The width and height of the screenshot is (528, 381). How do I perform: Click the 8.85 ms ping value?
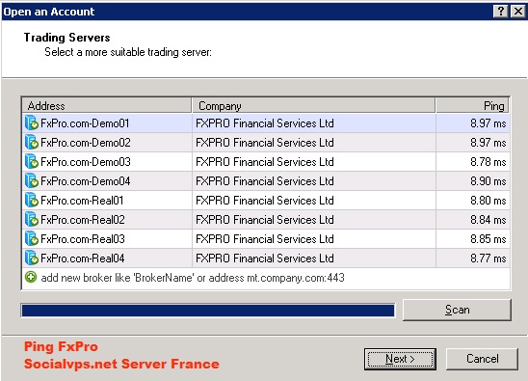pyautogui.click(x=488, y=239)
